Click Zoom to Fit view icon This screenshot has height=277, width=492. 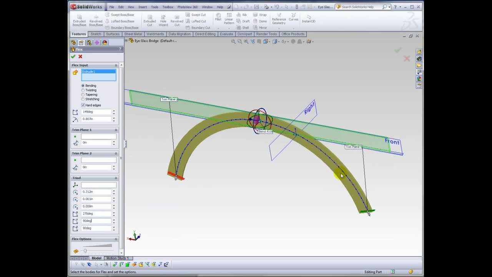point(233,42)
